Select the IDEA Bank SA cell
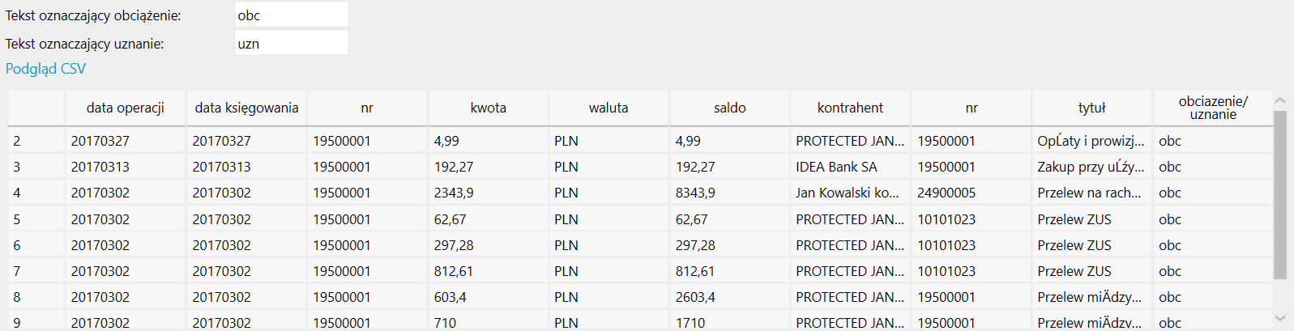 [x=851, y=167]
